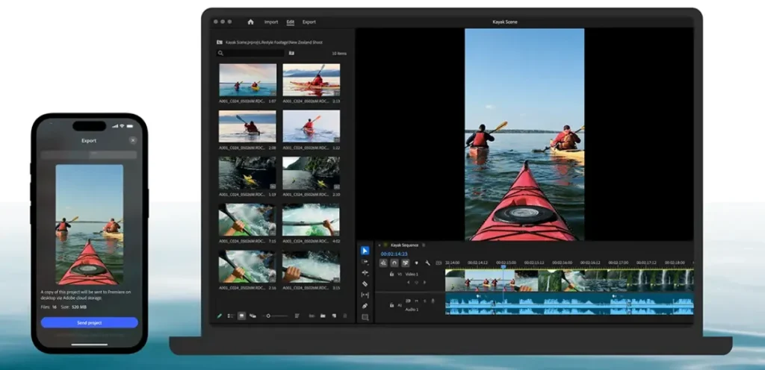Select the 3:15 clip thumbnail
765x370 pixels.
312,266
